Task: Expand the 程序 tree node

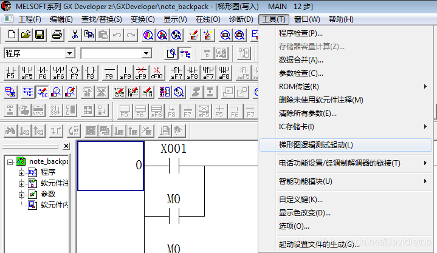Action: 21,173
